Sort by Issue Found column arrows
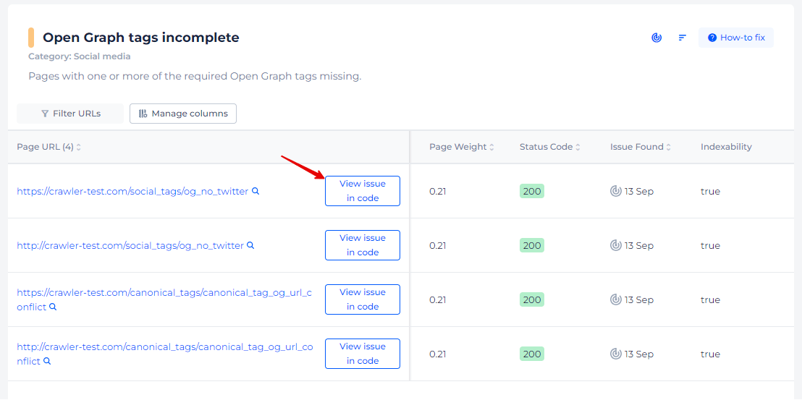This screenshot has width=802, height=400. (x=669, y=147)
